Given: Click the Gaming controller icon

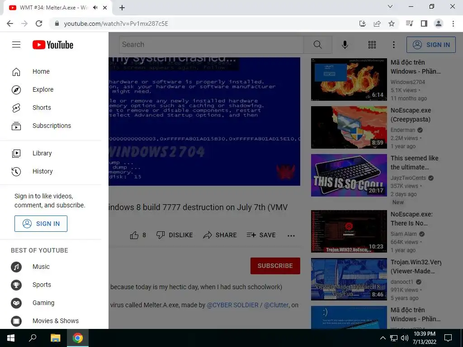Looking at the screenshot, I should (x=16, y=303).
